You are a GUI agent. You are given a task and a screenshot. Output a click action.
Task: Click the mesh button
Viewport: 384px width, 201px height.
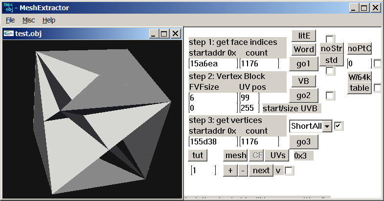pyautogui.click(x=235, y=155)
